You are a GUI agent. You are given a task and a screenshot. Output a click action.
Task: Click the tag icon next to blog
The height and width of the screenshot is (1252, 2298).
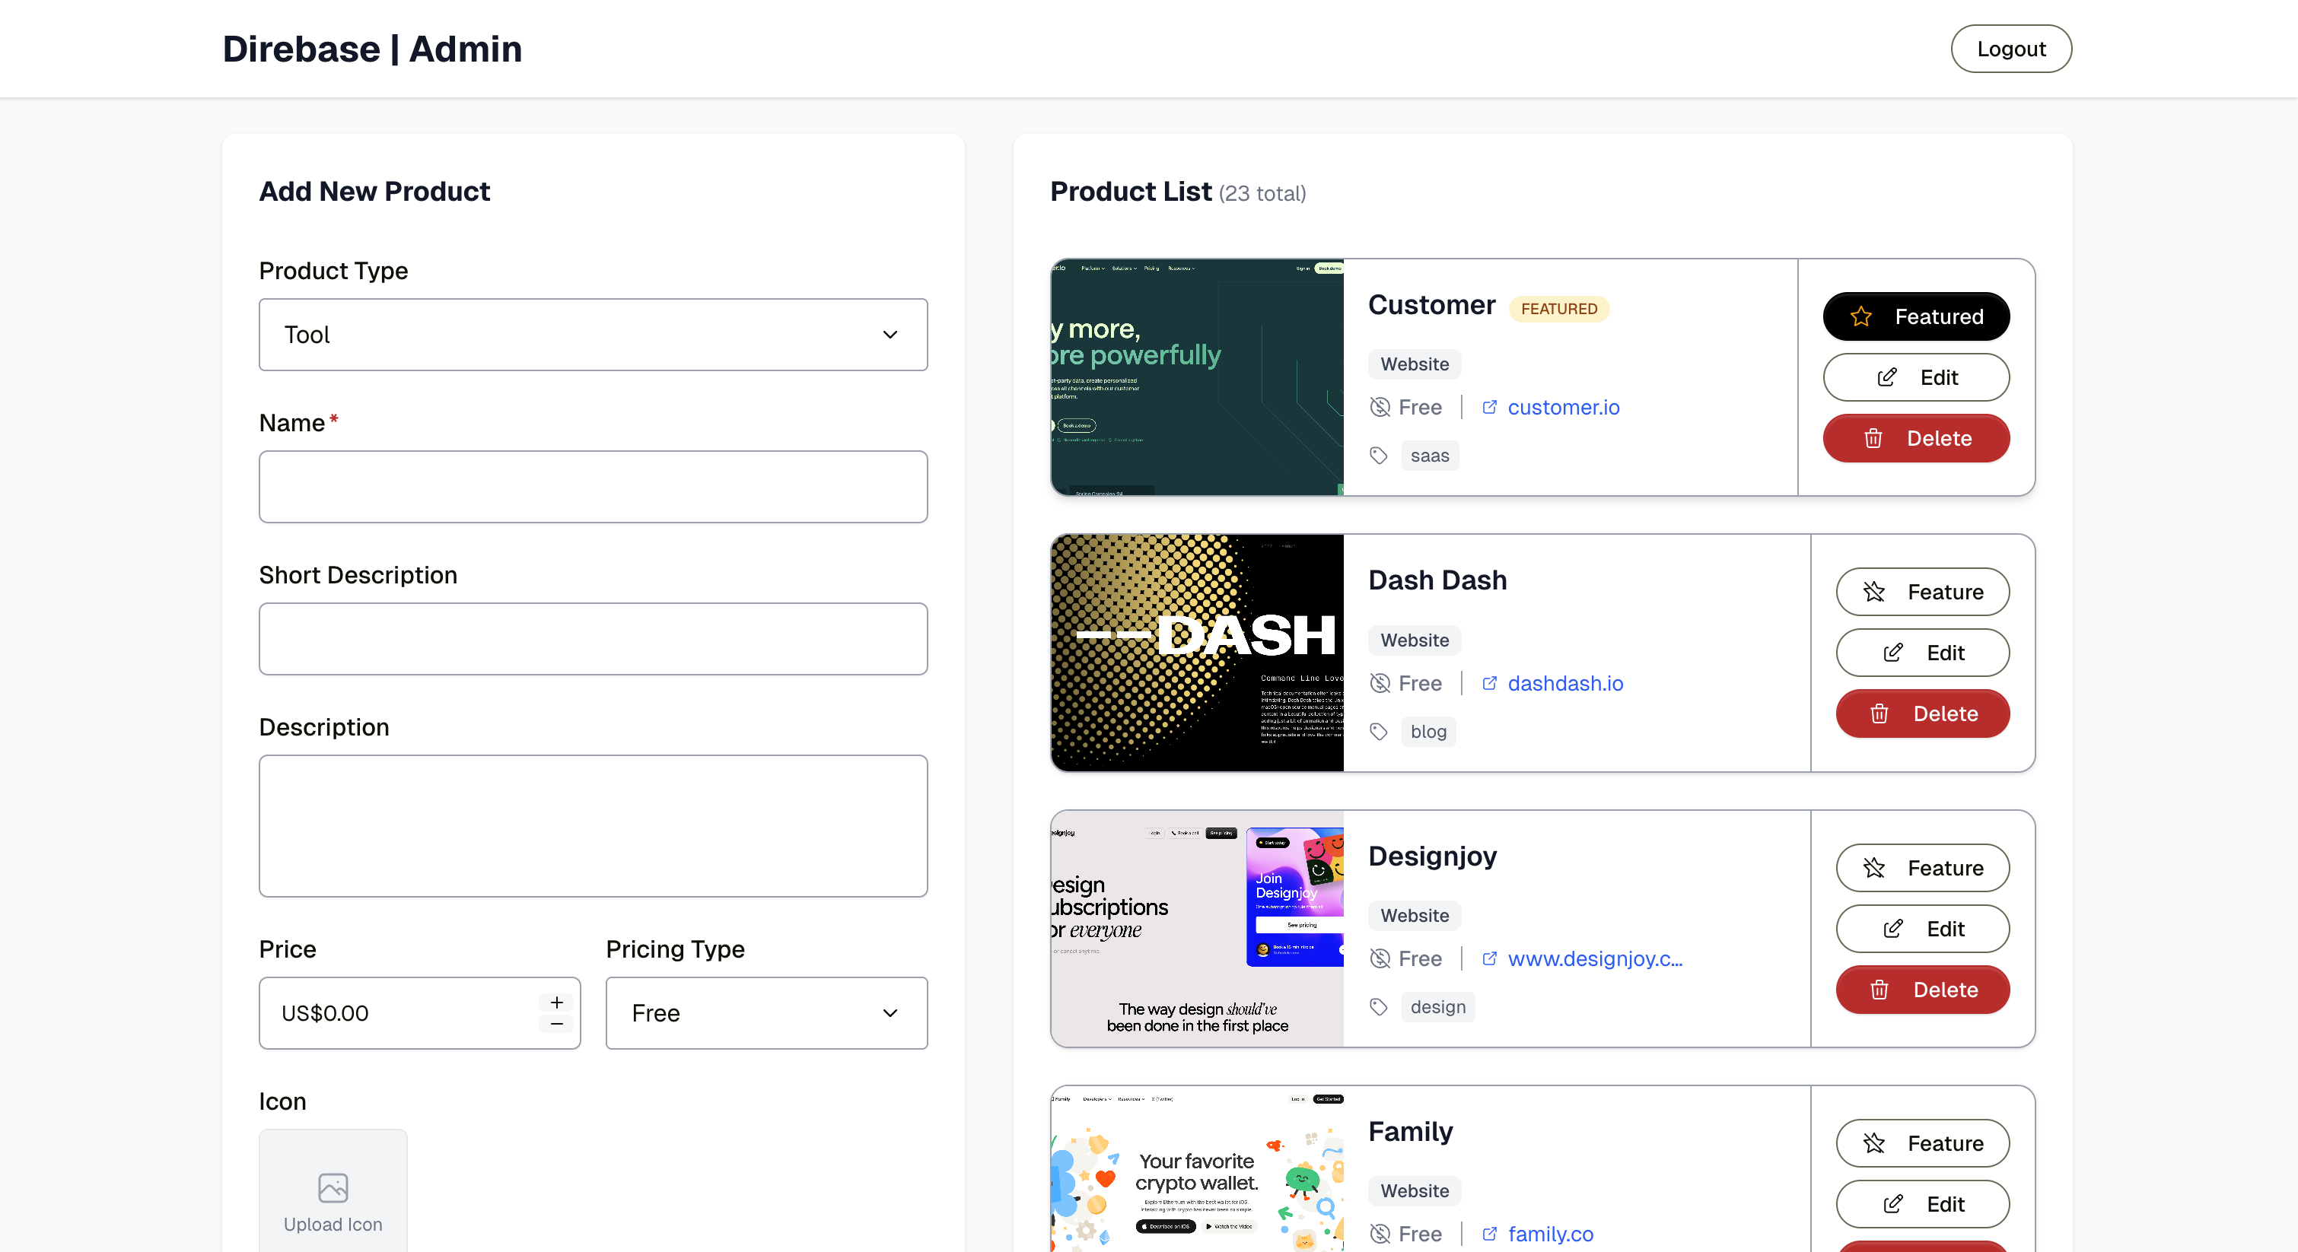coord(1378,731)
